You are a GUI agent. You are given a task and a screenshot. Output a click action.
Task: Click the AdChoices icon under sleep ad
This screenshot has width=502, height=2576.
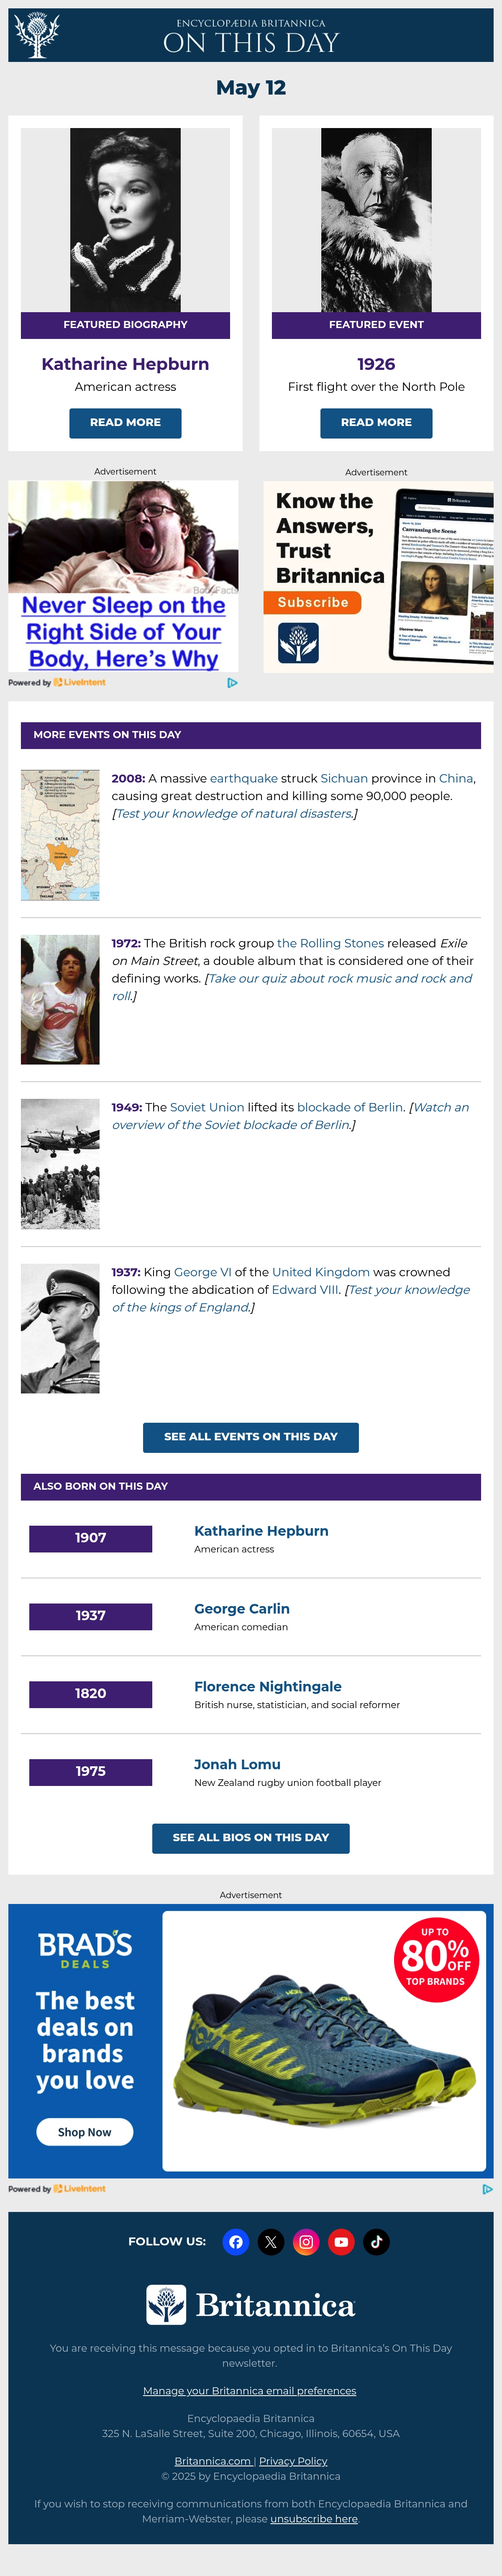232,683
